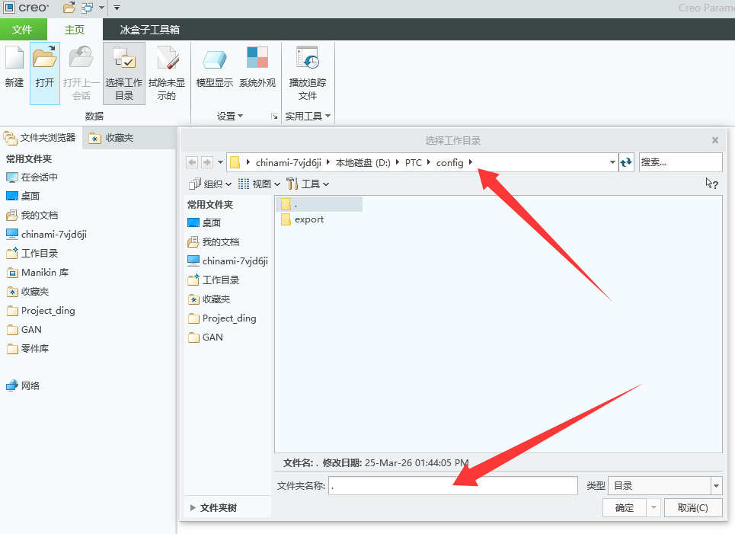735x534 pixels.
Task: Click the 拭除未显示的 icon
Action: coord(166,59)
